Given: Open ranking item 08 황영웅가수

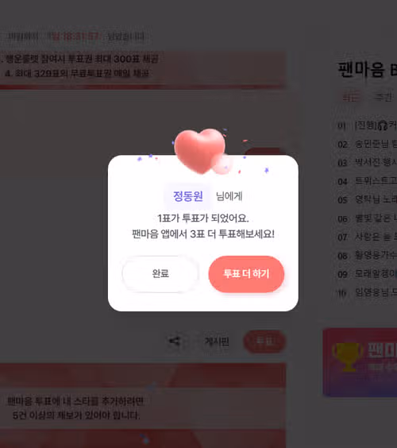Looking at the screenshot, I should click(368, 256).
